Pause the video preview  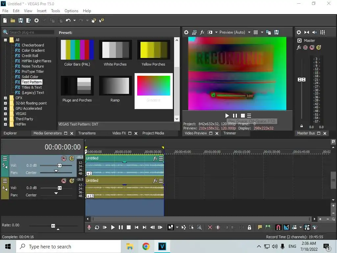(235, 116)
